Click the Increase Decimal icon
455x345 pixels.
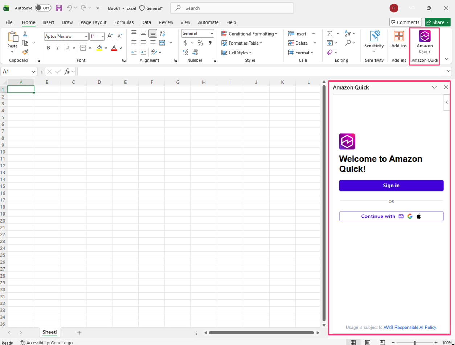[x=185, y=52]
